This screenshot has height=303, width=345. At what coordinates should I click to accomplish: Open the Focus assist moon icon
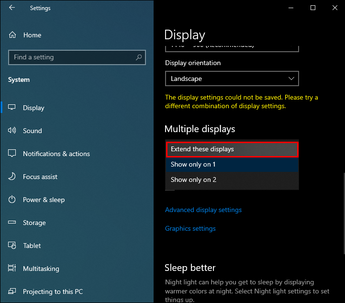coord(12,176)
